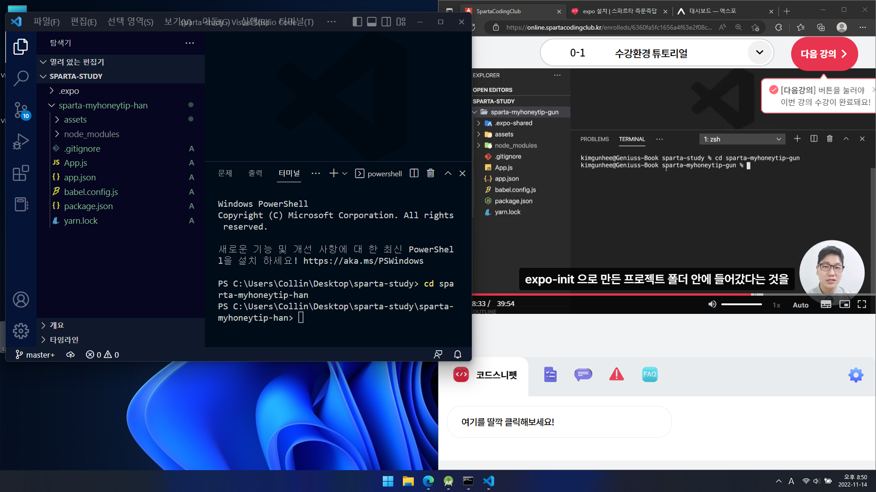The width and height of the screenshot is (876, 492).
Task: Toggle VS Code bottom panel layout
Action: point(372,21)
